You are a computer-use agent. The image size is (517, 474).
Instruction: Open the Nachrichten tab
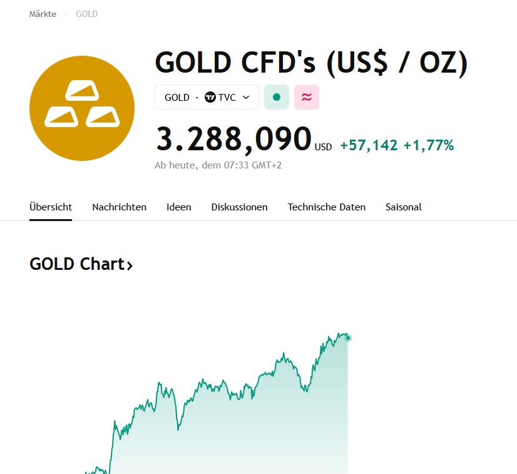(x=119, y=207)
